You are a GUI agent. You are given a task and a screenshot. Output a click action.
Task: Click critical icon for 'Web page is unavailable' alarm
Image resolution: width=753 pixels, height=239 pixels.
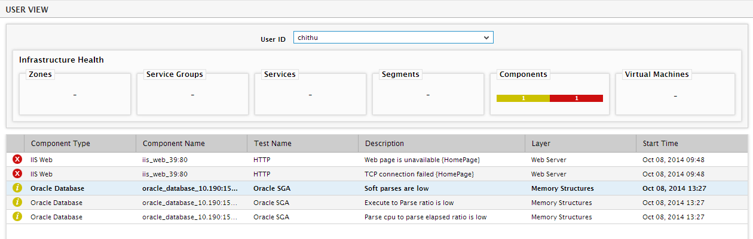coord(17,160)
